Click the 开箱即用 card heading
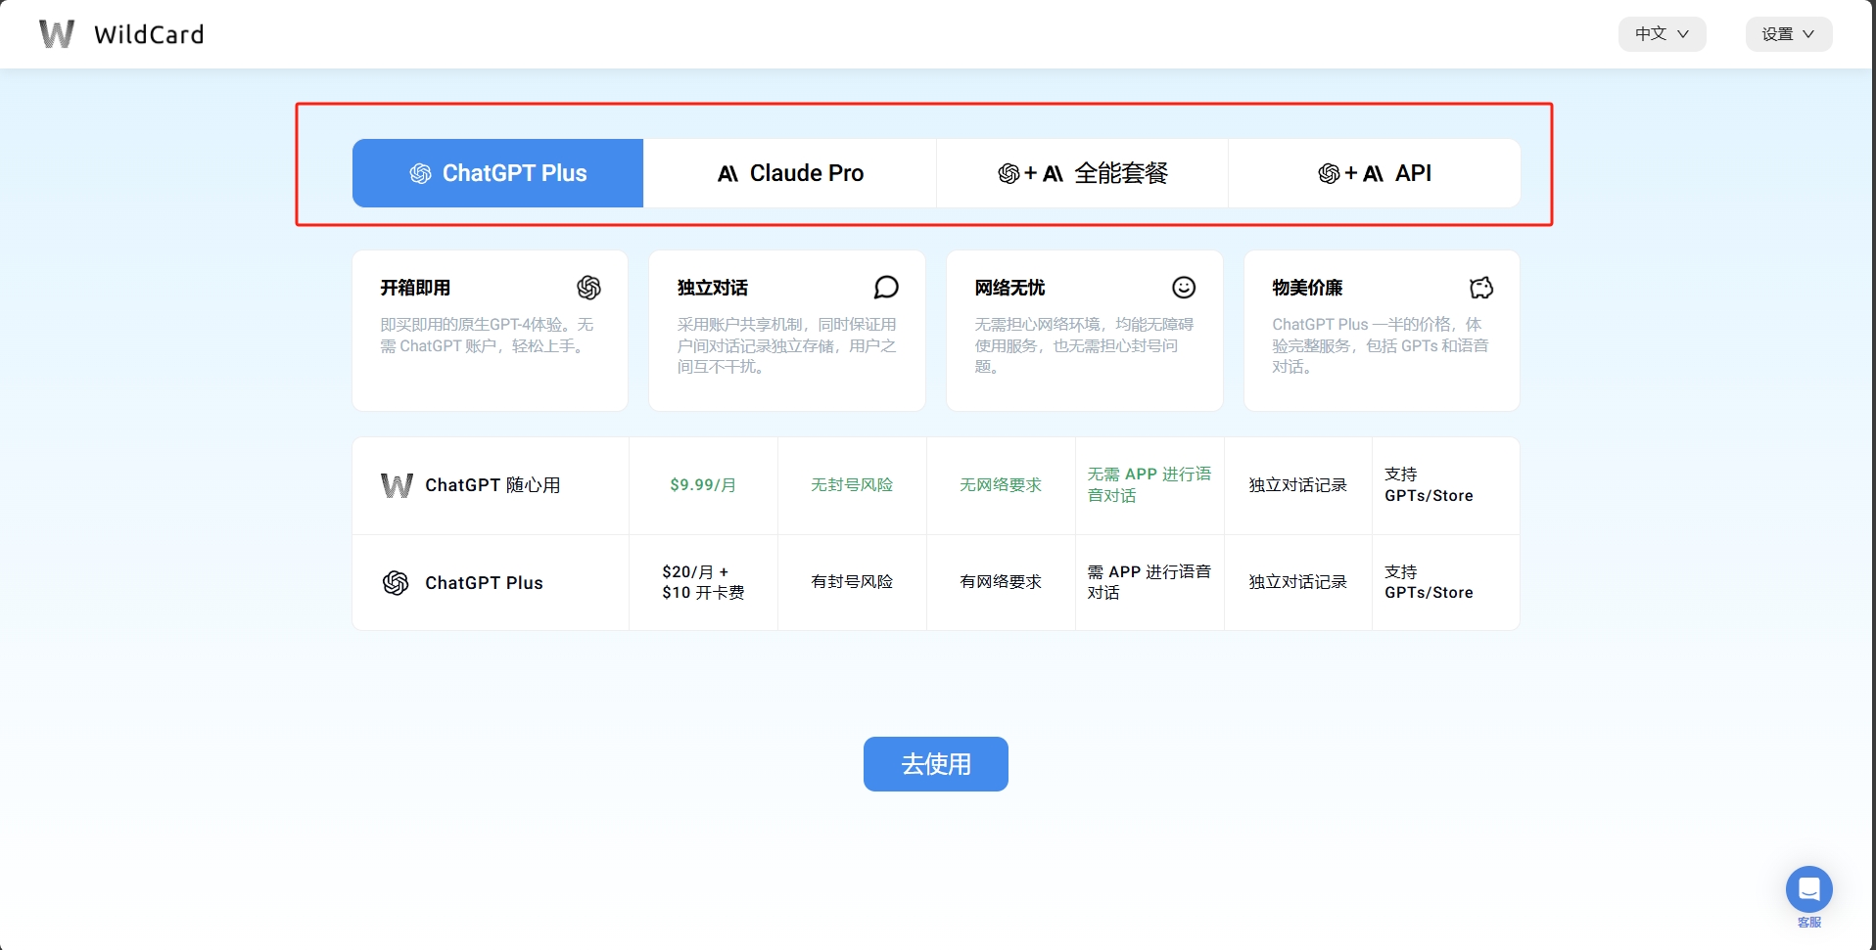Image resolution: width=1876 pixels, height=950 pixels. point(415,288)
